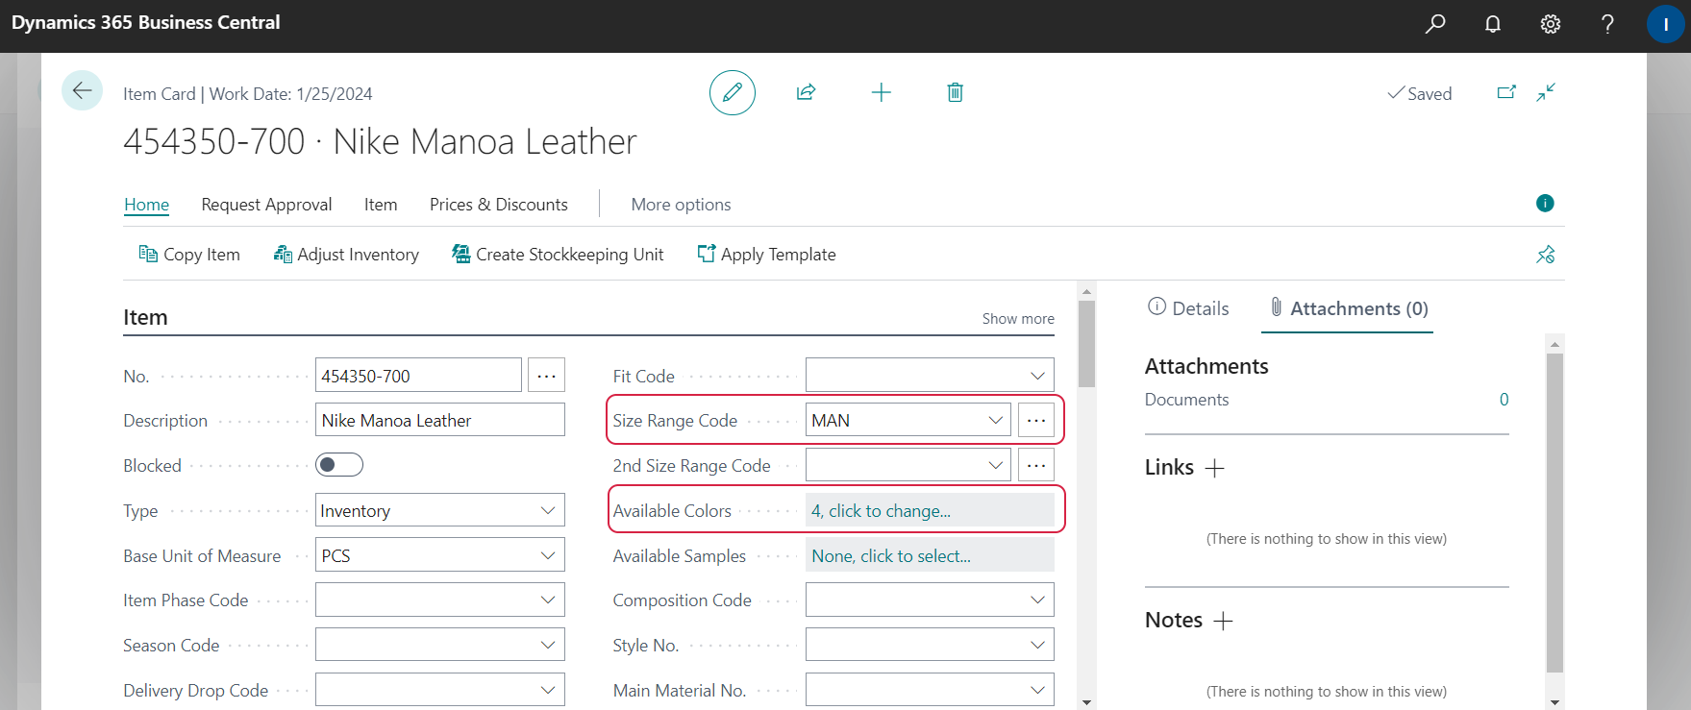
Task: Click the Description input field
Action: tap(440, 420)
